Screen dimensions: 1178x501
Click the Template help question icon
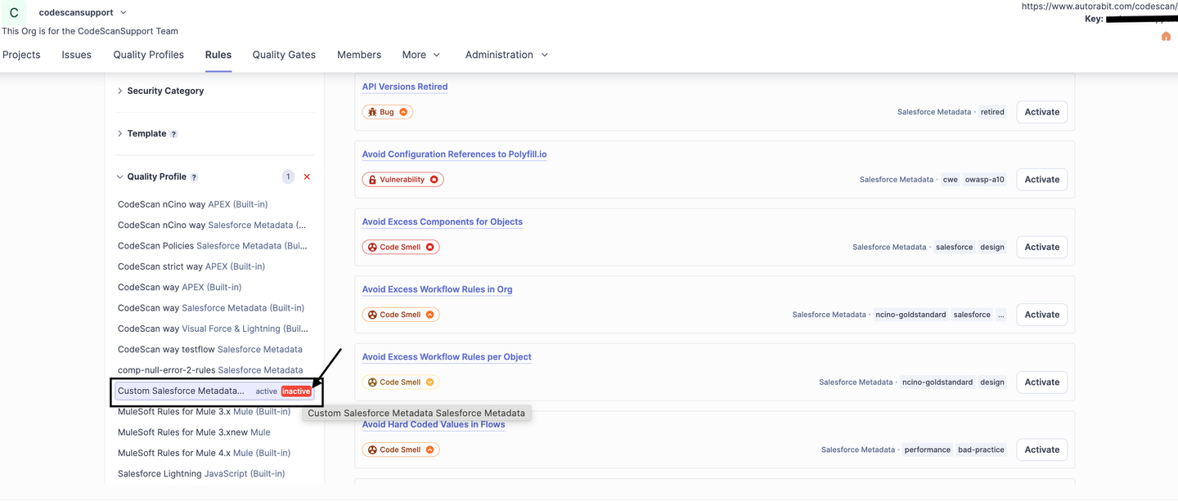173,134
